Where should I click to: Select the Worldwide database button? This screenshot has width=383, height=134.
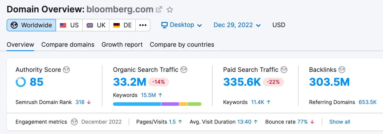pos(31,25)
